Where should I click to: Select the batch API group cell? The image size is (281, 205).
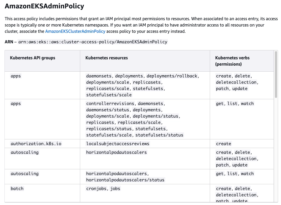click(x=17, y=188)
